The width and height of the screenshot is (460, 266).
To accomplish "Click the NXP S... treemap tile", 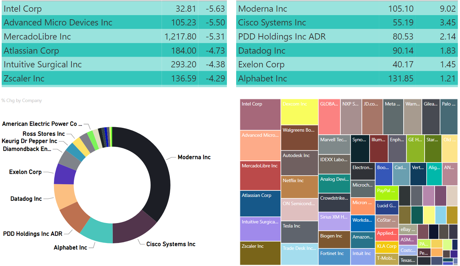I will tap(351, 117).
